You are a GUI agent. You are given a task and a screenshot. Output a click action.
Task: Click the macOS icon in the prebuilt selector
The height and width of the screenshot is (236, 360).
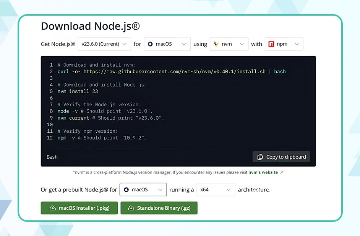126,189
